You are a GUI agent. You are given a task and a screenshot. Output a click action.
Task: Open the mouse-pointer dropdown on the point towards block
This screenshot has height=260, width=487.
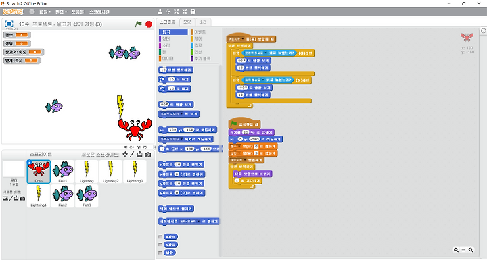click(x=181, y=114)
